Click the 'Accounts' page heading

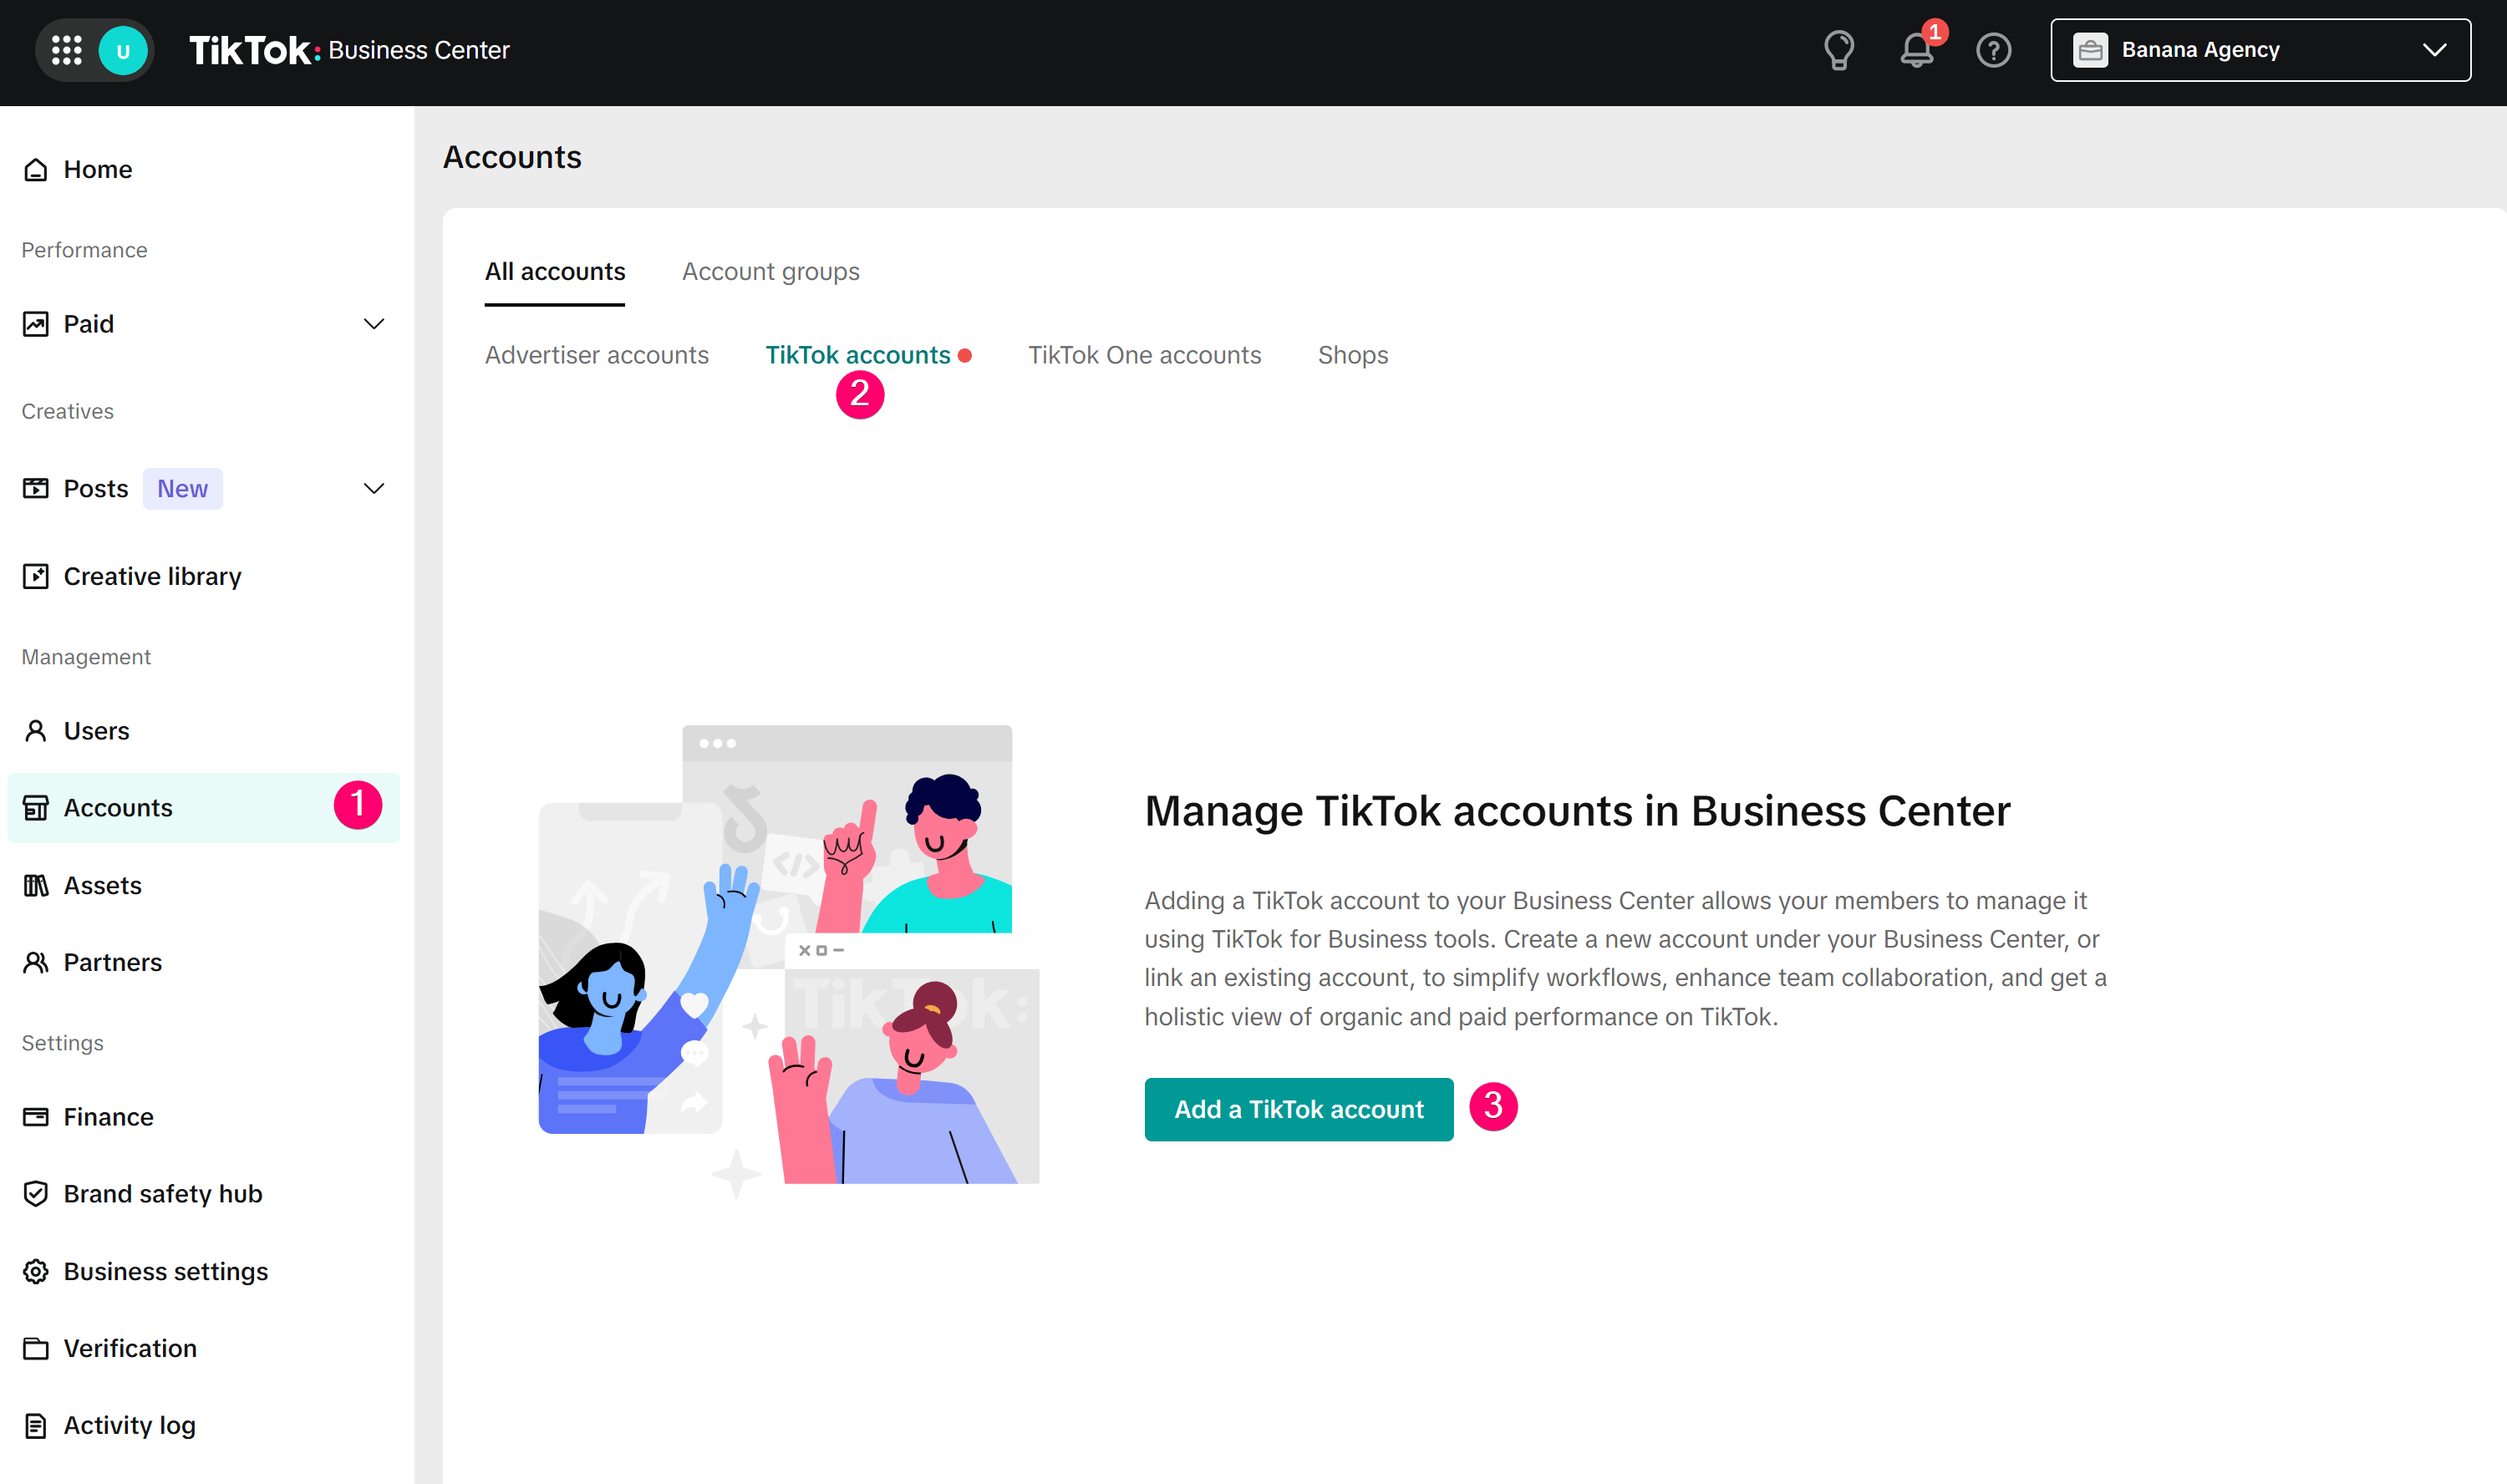click(512, 157)
